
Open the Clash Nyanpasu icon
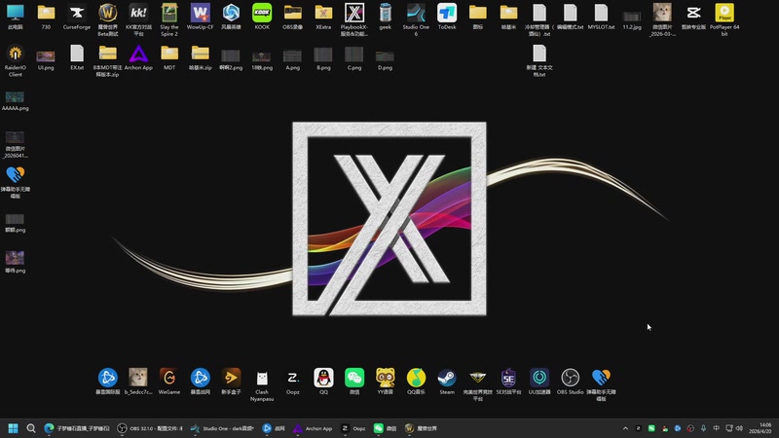click(x=262, y=384)
